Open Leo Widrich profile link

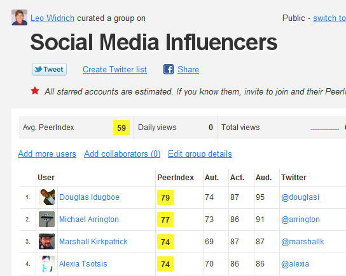52,18
